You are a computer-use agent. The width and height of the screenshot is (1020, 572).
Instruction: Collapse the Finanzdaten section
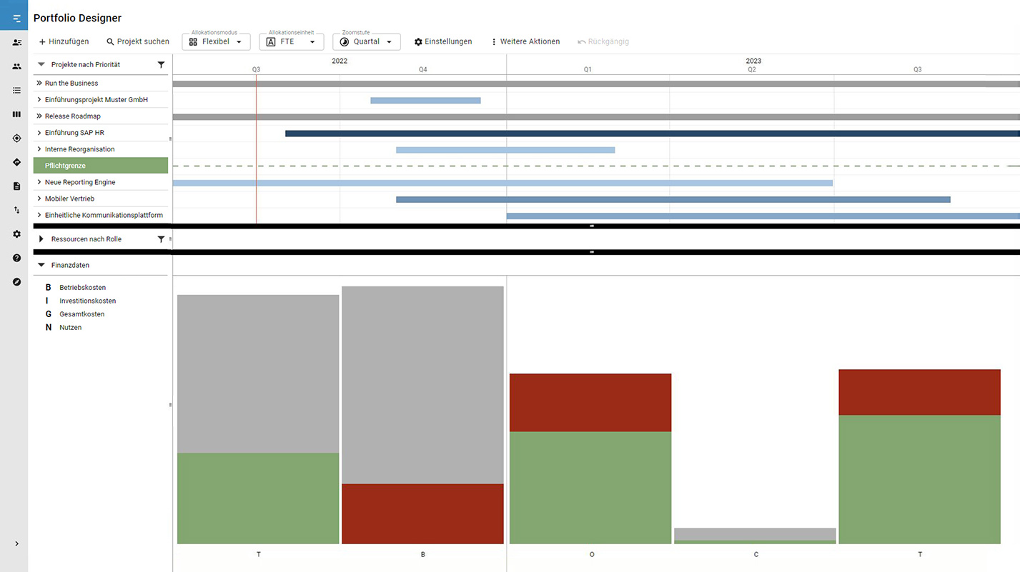click(x=41, y=265)
